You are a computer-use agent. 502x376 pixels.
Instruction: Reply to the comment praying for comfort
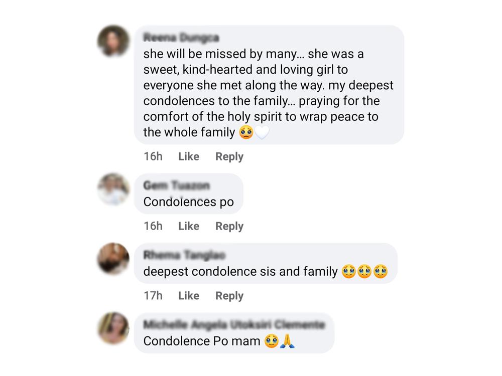click(229, 156)
